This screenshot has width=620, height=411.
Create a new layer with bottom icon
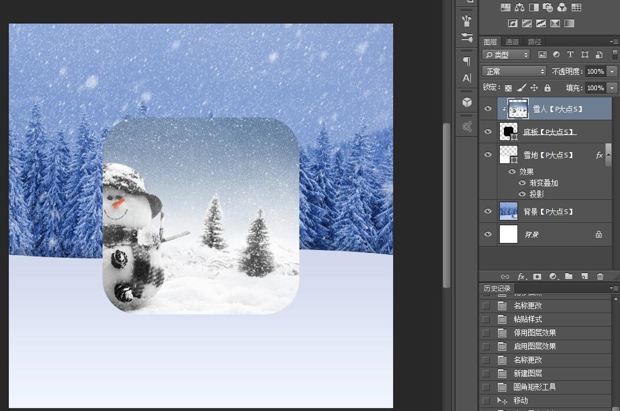pos(585,277)
